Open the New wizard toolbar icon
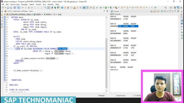This screenshot has width=184, height=103. (3, 8)
